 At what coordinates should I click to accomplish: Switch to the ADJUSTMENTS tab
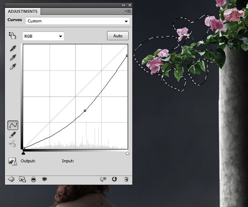[23, 12]
